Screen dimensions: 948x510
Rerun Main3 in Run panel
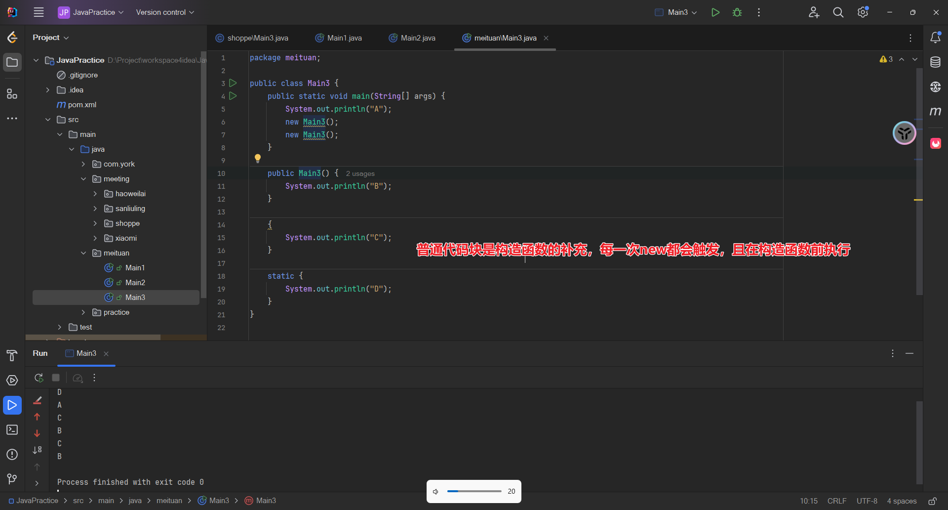point(39,378)
